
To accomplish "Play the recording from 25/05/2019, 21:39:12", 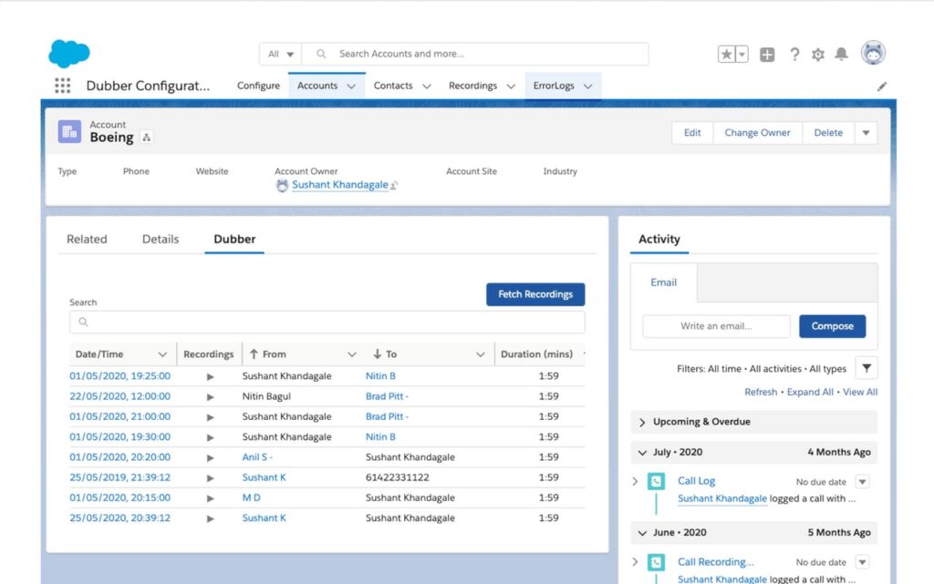I will pos(211,477).
